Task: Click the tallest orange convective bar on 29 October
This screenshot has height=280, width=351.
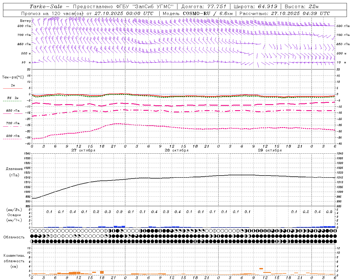Action: point(261,269)
